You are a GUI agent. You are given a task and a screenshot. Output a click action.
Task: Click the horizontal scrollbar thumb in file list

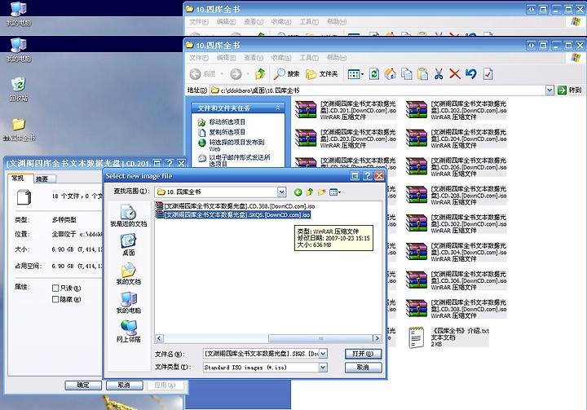320,338
